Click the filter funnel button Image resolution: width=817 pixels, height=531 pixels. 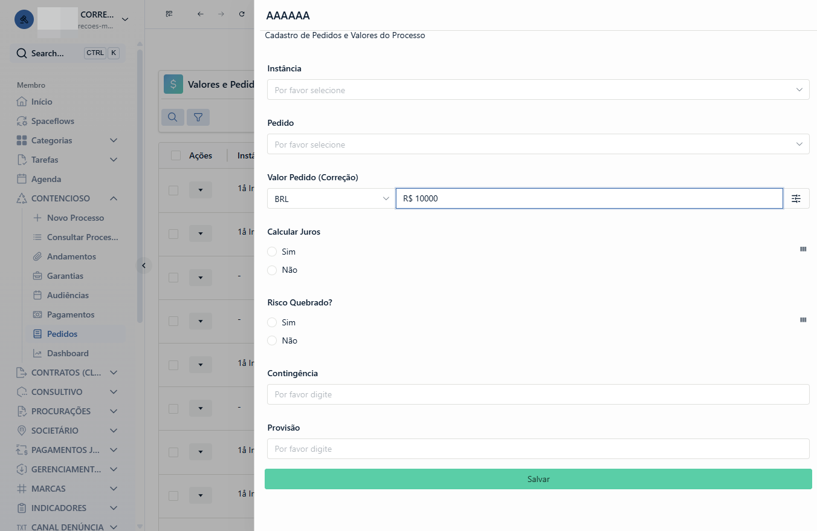click(198, 117)
